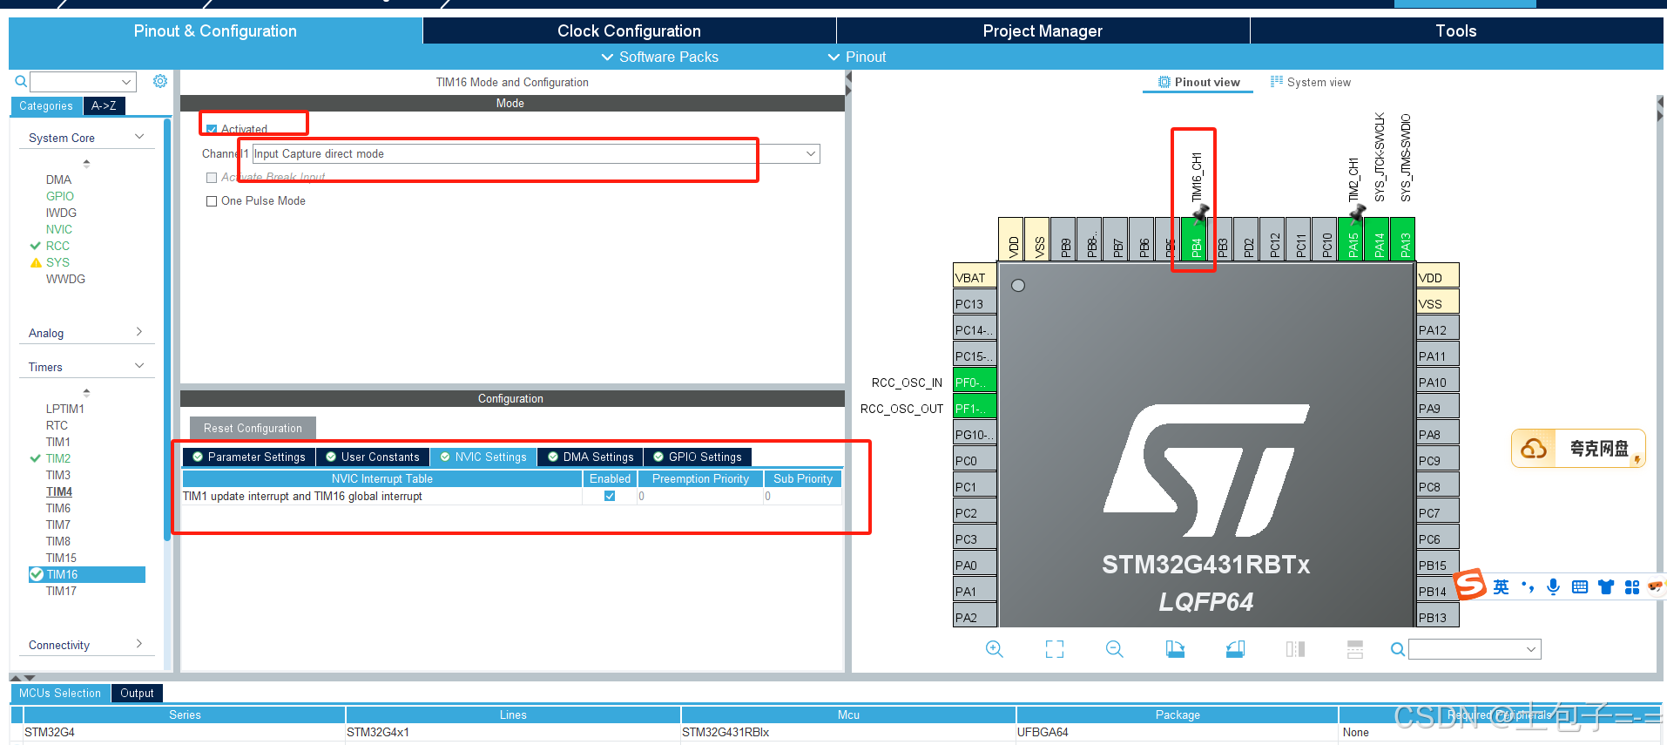This screenshot has width=1667, height=745.
Task: Click the Sub Priority value for TIM16 interrupt
Action: tap(803, 496)
